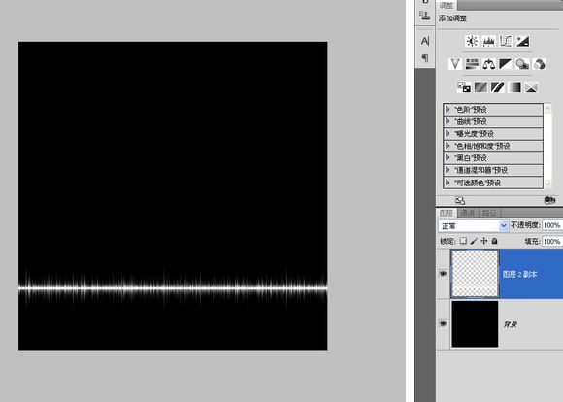563x402 pixels.
Task: Add a Black & White adjustment
Action: [505, 64]
